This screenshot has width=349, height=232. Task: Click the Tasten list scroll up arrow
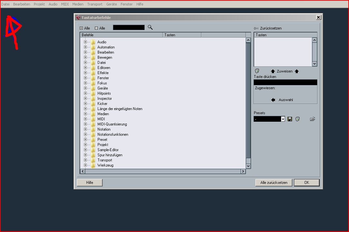315,40
